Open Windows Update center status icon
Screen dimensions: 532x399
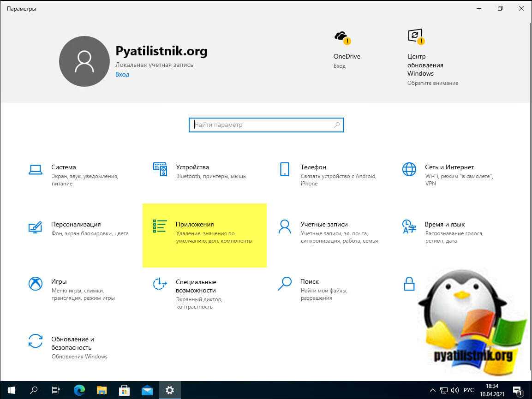click(415, 36)
